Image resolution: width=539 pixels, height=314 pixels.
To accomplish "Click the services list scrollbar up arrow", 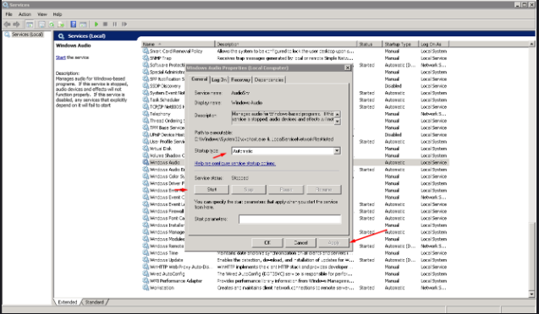I will point(531,44).
